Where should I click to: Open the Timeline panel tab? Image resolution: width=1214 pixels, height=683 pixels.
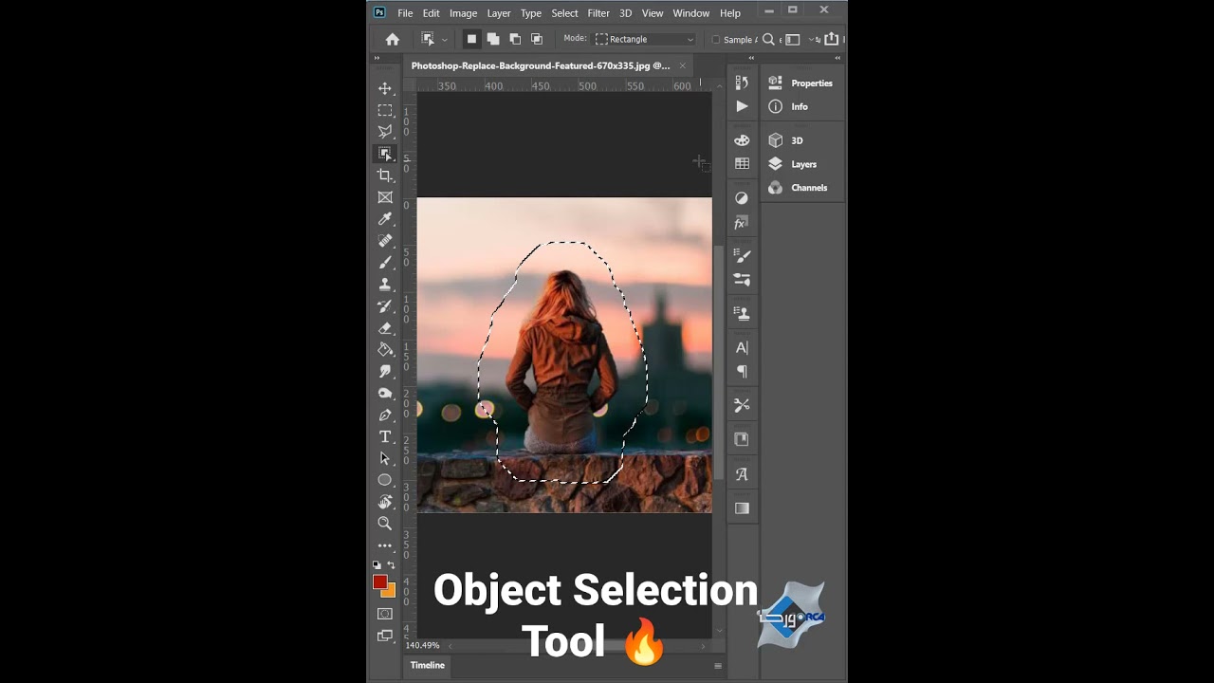click(427, 665)
